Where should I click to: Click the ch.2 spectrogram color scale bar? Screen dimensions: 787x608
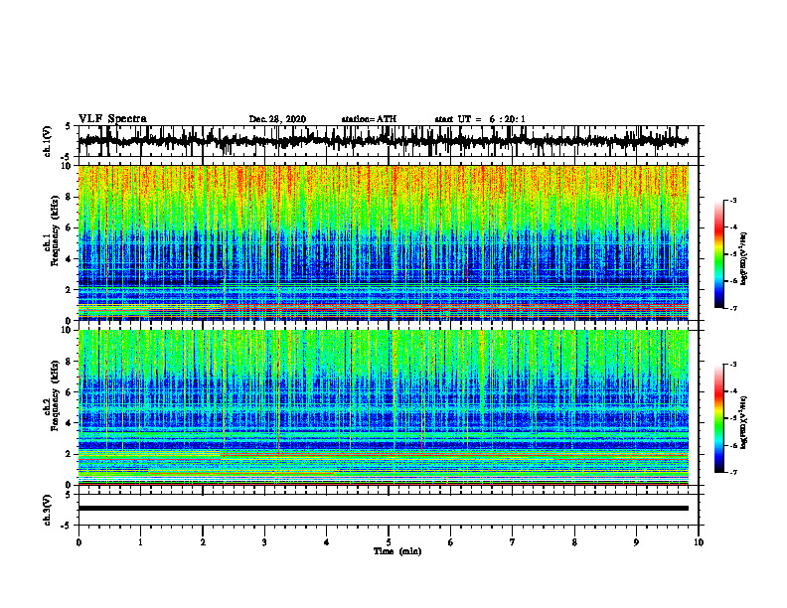pyautogui.click(x=718, y=418)
